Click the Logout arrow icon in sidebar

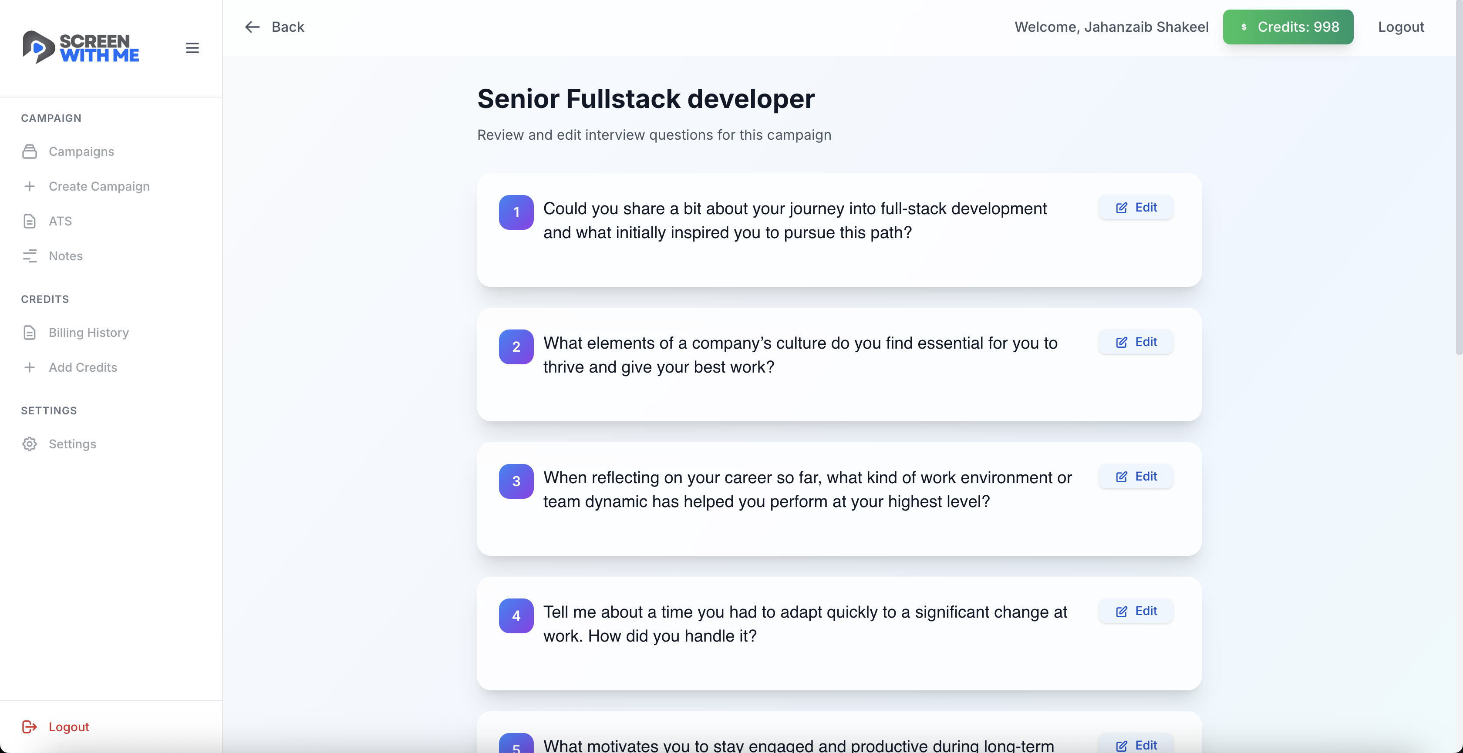point(30,726)
